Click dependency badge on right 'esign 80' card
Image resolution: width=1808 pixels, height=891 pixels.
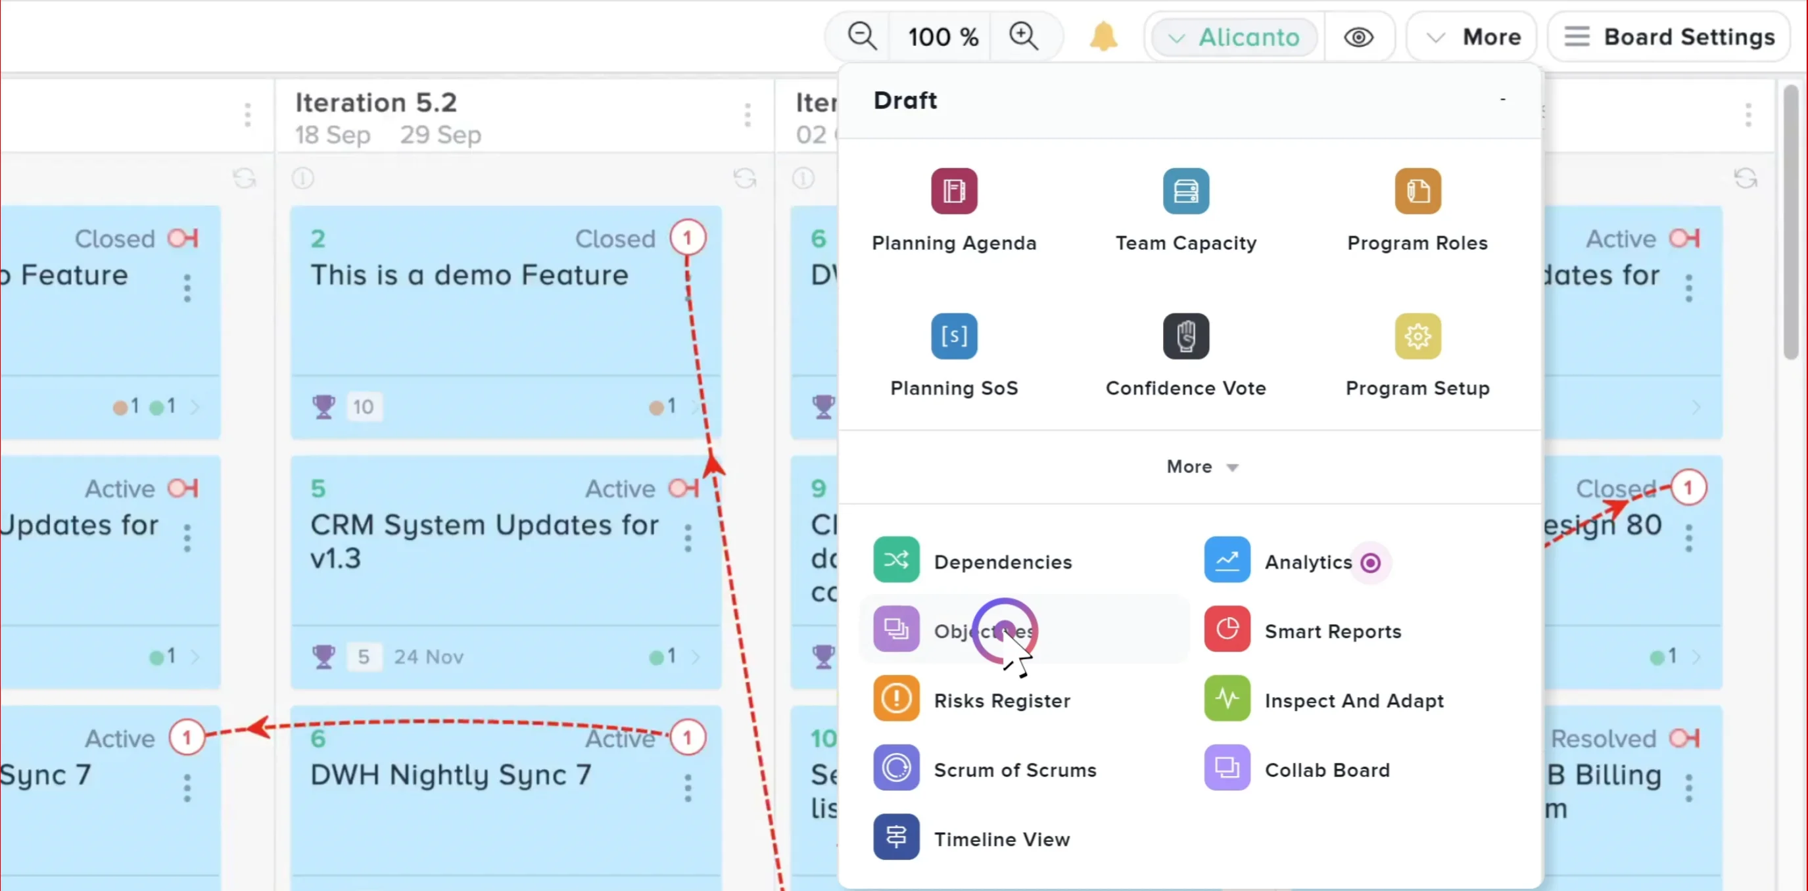(x=1688, y=488)
